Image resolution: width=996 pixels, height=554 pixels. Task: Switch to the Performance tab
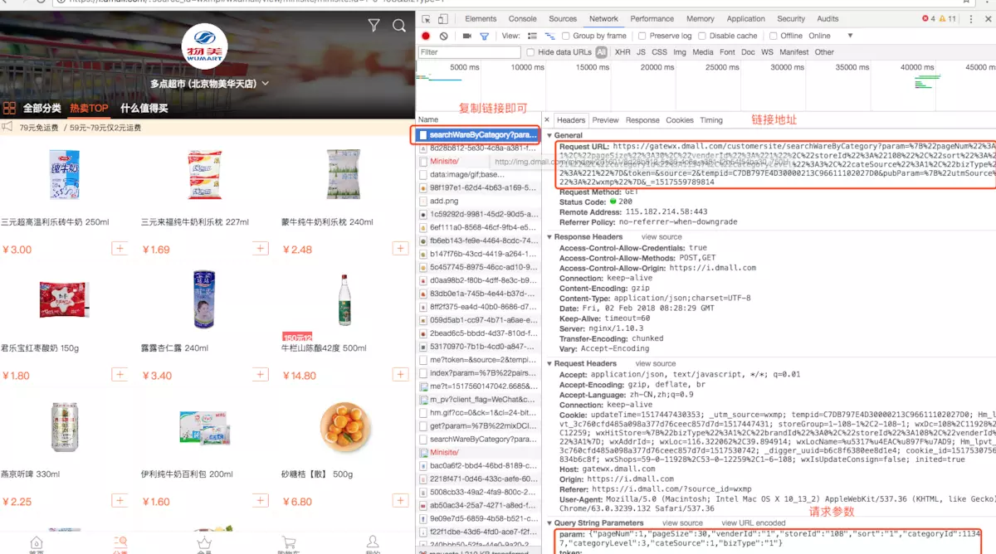pos(652,18)
